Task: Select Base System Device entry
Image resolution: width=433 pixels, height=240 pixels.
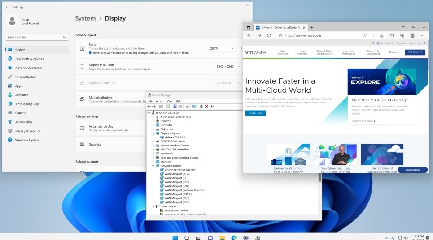Action: click(176, 210)
